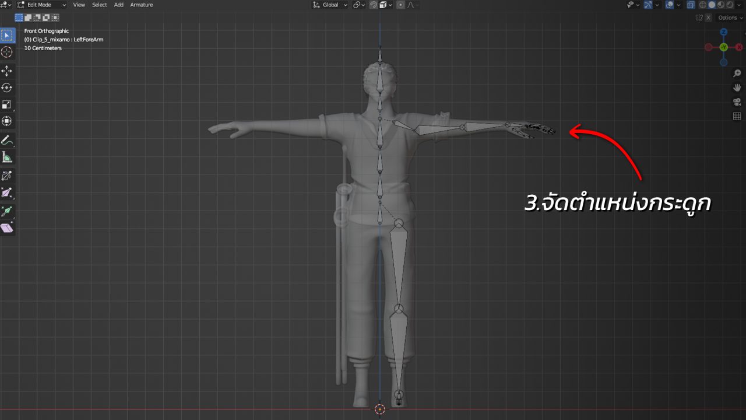Choose the Extrude bone tool
The height and width of the screenshot is (420, 746).
point(7,175)
